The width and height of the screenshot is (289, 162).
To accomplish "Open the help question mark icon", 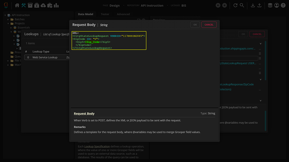I will click(283, 5).
